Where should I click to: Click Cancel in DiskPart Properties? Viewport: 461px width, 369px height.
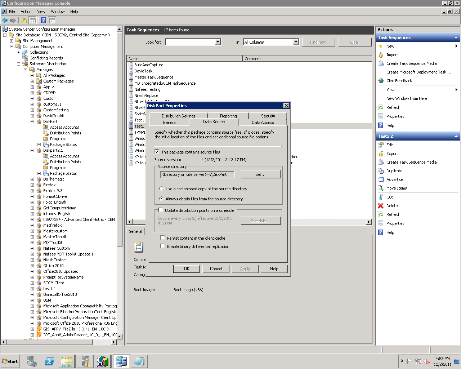[216, 269]
